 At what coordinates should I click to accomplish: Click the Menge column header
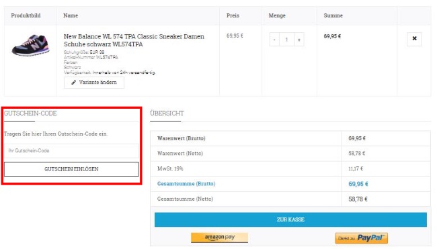[x=277, y=15]
